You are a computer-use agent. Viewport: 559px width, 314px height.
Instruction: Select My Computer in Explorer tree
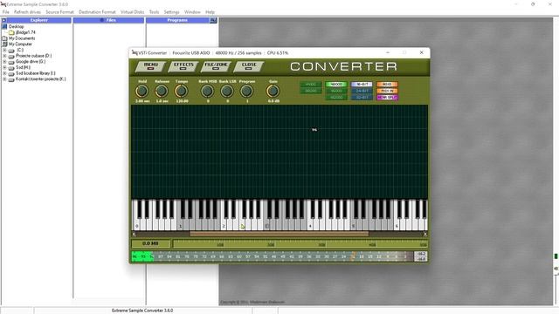click(20, 44)
